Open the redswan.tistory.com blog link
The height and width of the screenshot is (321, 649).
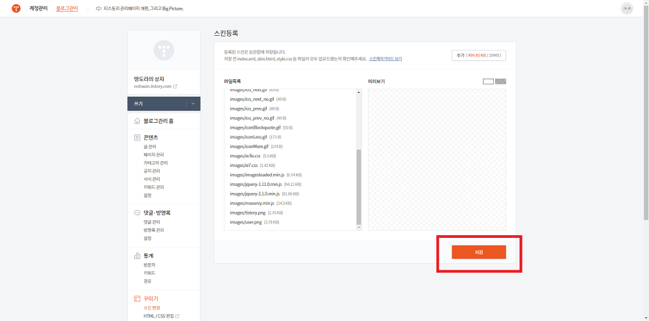coord(153,86)
